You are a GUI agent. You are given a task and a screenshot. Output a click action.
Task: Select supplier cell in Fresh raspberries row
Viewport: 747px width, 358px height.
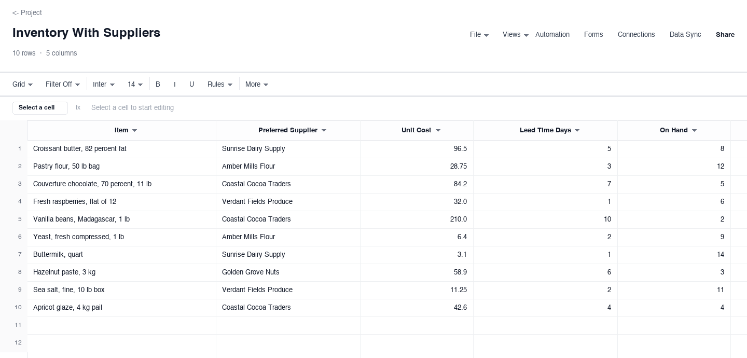(288, 202)
